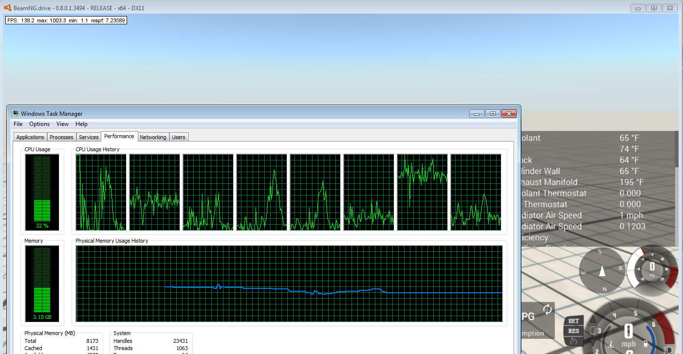The width and height of the screenshot is (683, 354).
Task: Switch to the Services tab
Action: [89, 137]
